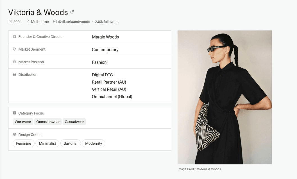Click the Feminine design code pill
This screenshot has width=297, height=179.
pyautogui.click(x=23, y=143)
